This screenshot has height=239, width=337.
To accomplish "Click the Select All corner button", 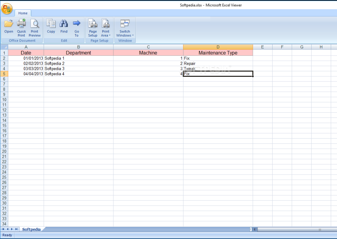I will tap(4, 47).
